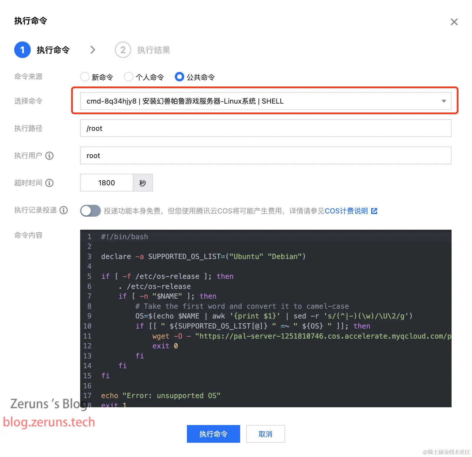Click the 秒 unit label beside the timeout
The height and width of the screenshot is (457, 472).
(x=143, y=183)
